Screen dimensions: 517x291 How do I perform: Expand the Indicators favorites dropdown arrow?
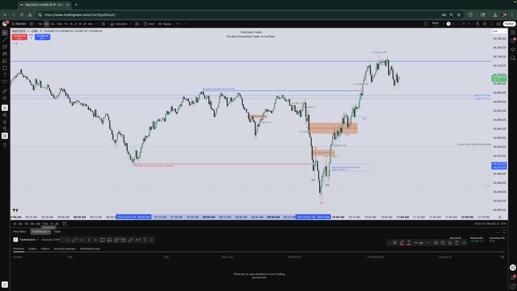tap(131, 24)
